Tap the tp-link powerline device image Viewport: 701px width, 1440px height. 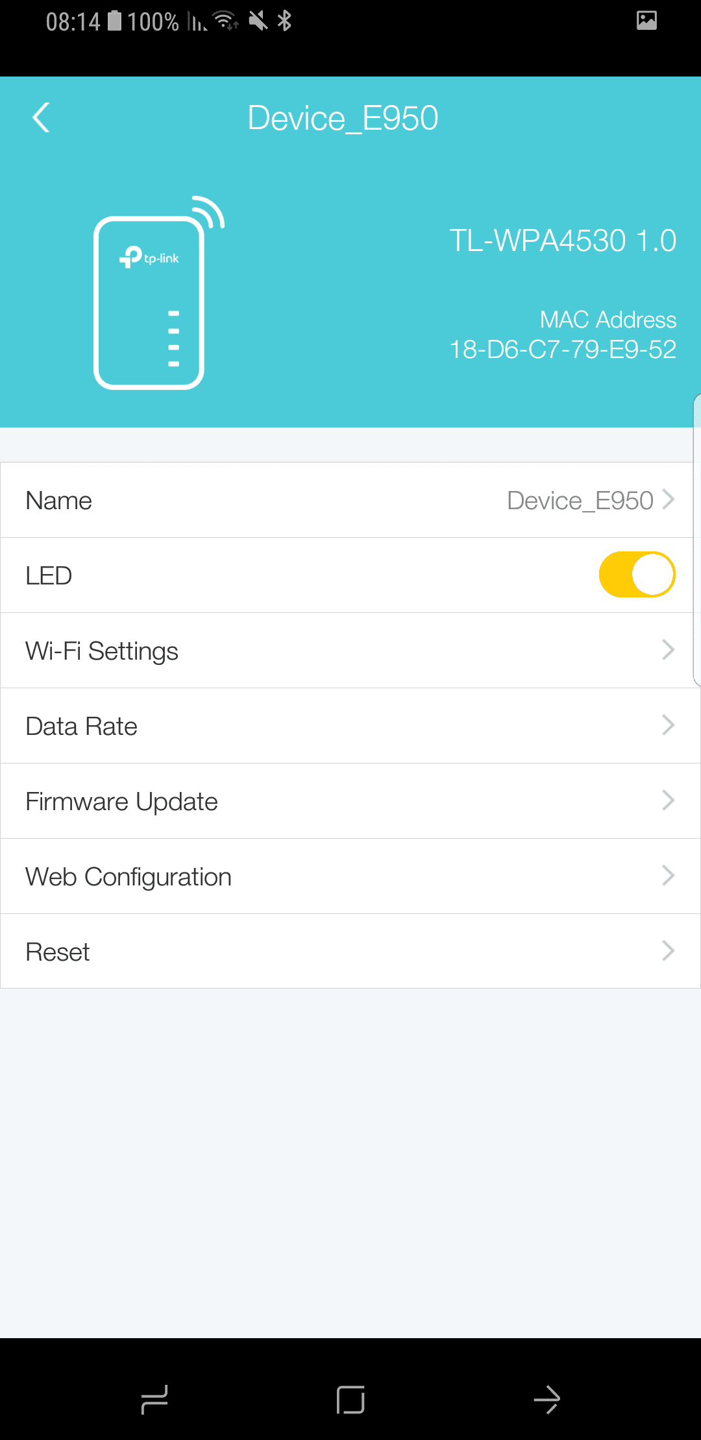(x=159, y=292)
